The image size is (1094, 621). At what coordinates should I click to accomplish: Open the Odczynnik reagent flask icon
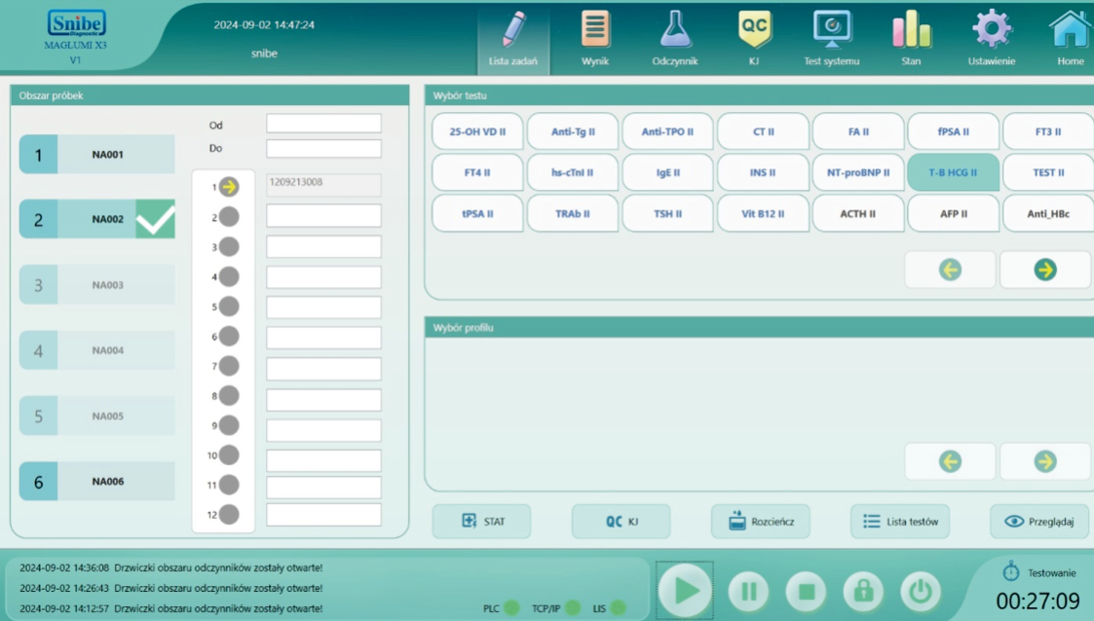point(674,30)
